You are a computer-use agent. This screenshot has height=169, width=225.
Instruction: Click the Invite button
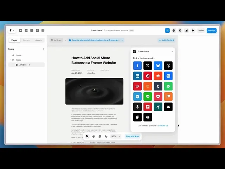tap(201, 31)
